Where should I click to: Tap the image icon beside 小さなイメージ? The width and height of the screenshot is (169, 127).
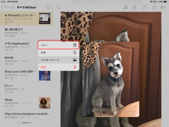[75, 60]
